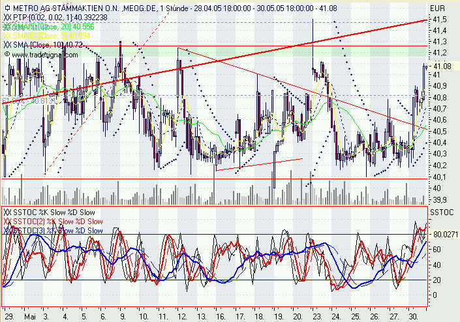460x322 pixels.
Task: Click the 40.7 price axis value
Action: pos(440,109)
